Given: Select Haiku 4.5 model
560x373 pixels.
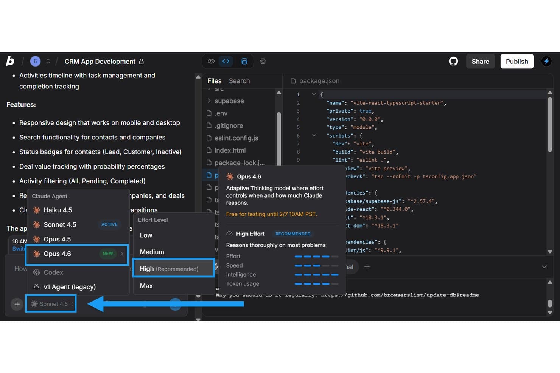Looking at the screenshot, I should point(78,210).
